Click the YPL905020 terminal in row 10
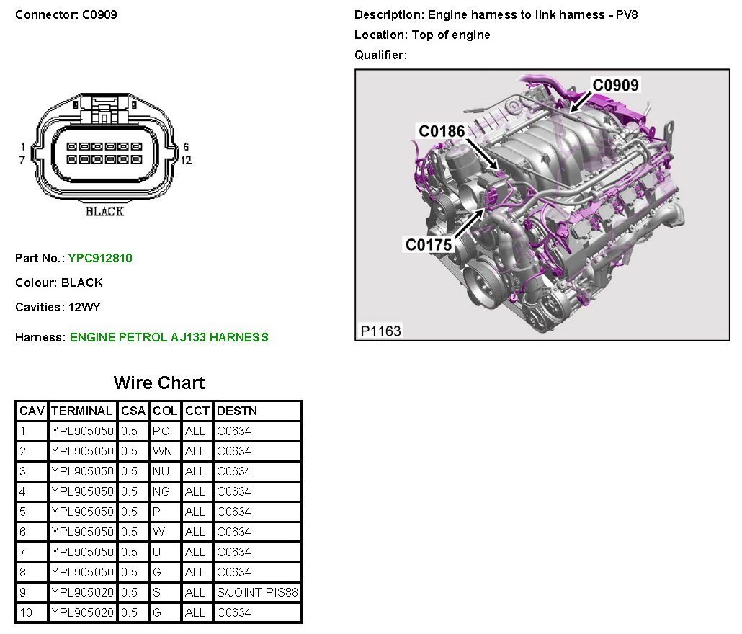The image size is (742, 634). (82, 612)
